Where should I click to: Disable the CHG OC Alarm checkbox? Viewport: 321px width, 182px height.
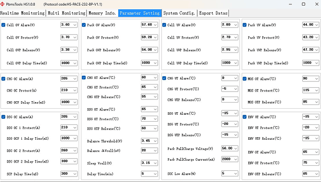coord(3,78)
